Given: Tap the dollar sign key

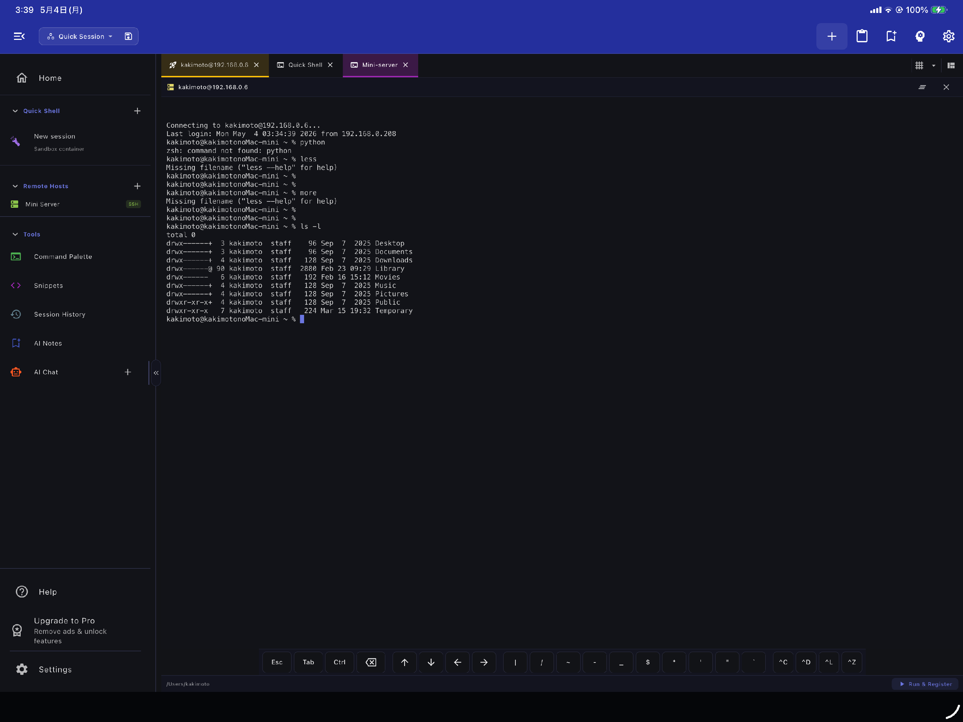Looking at the screenshot, I should 648,663.
